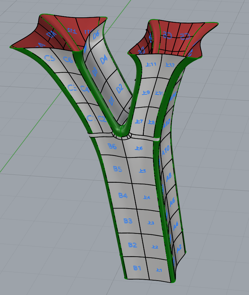Select the surface panel labeled B1
Viewport: 249px width, 295px height.
pyautogui.click(x=137, y=268)
